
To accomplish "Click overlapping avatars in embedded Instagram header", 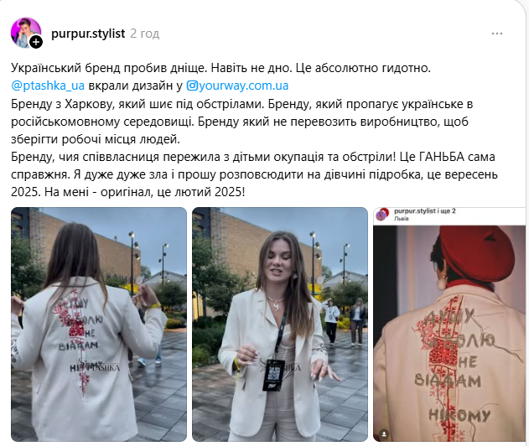I will [383, 214].
